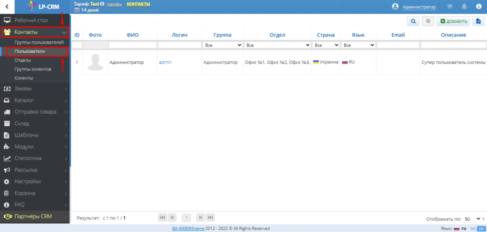Open the Страна filter dropdown
This screenshot has height=232, width=487.
326,45
